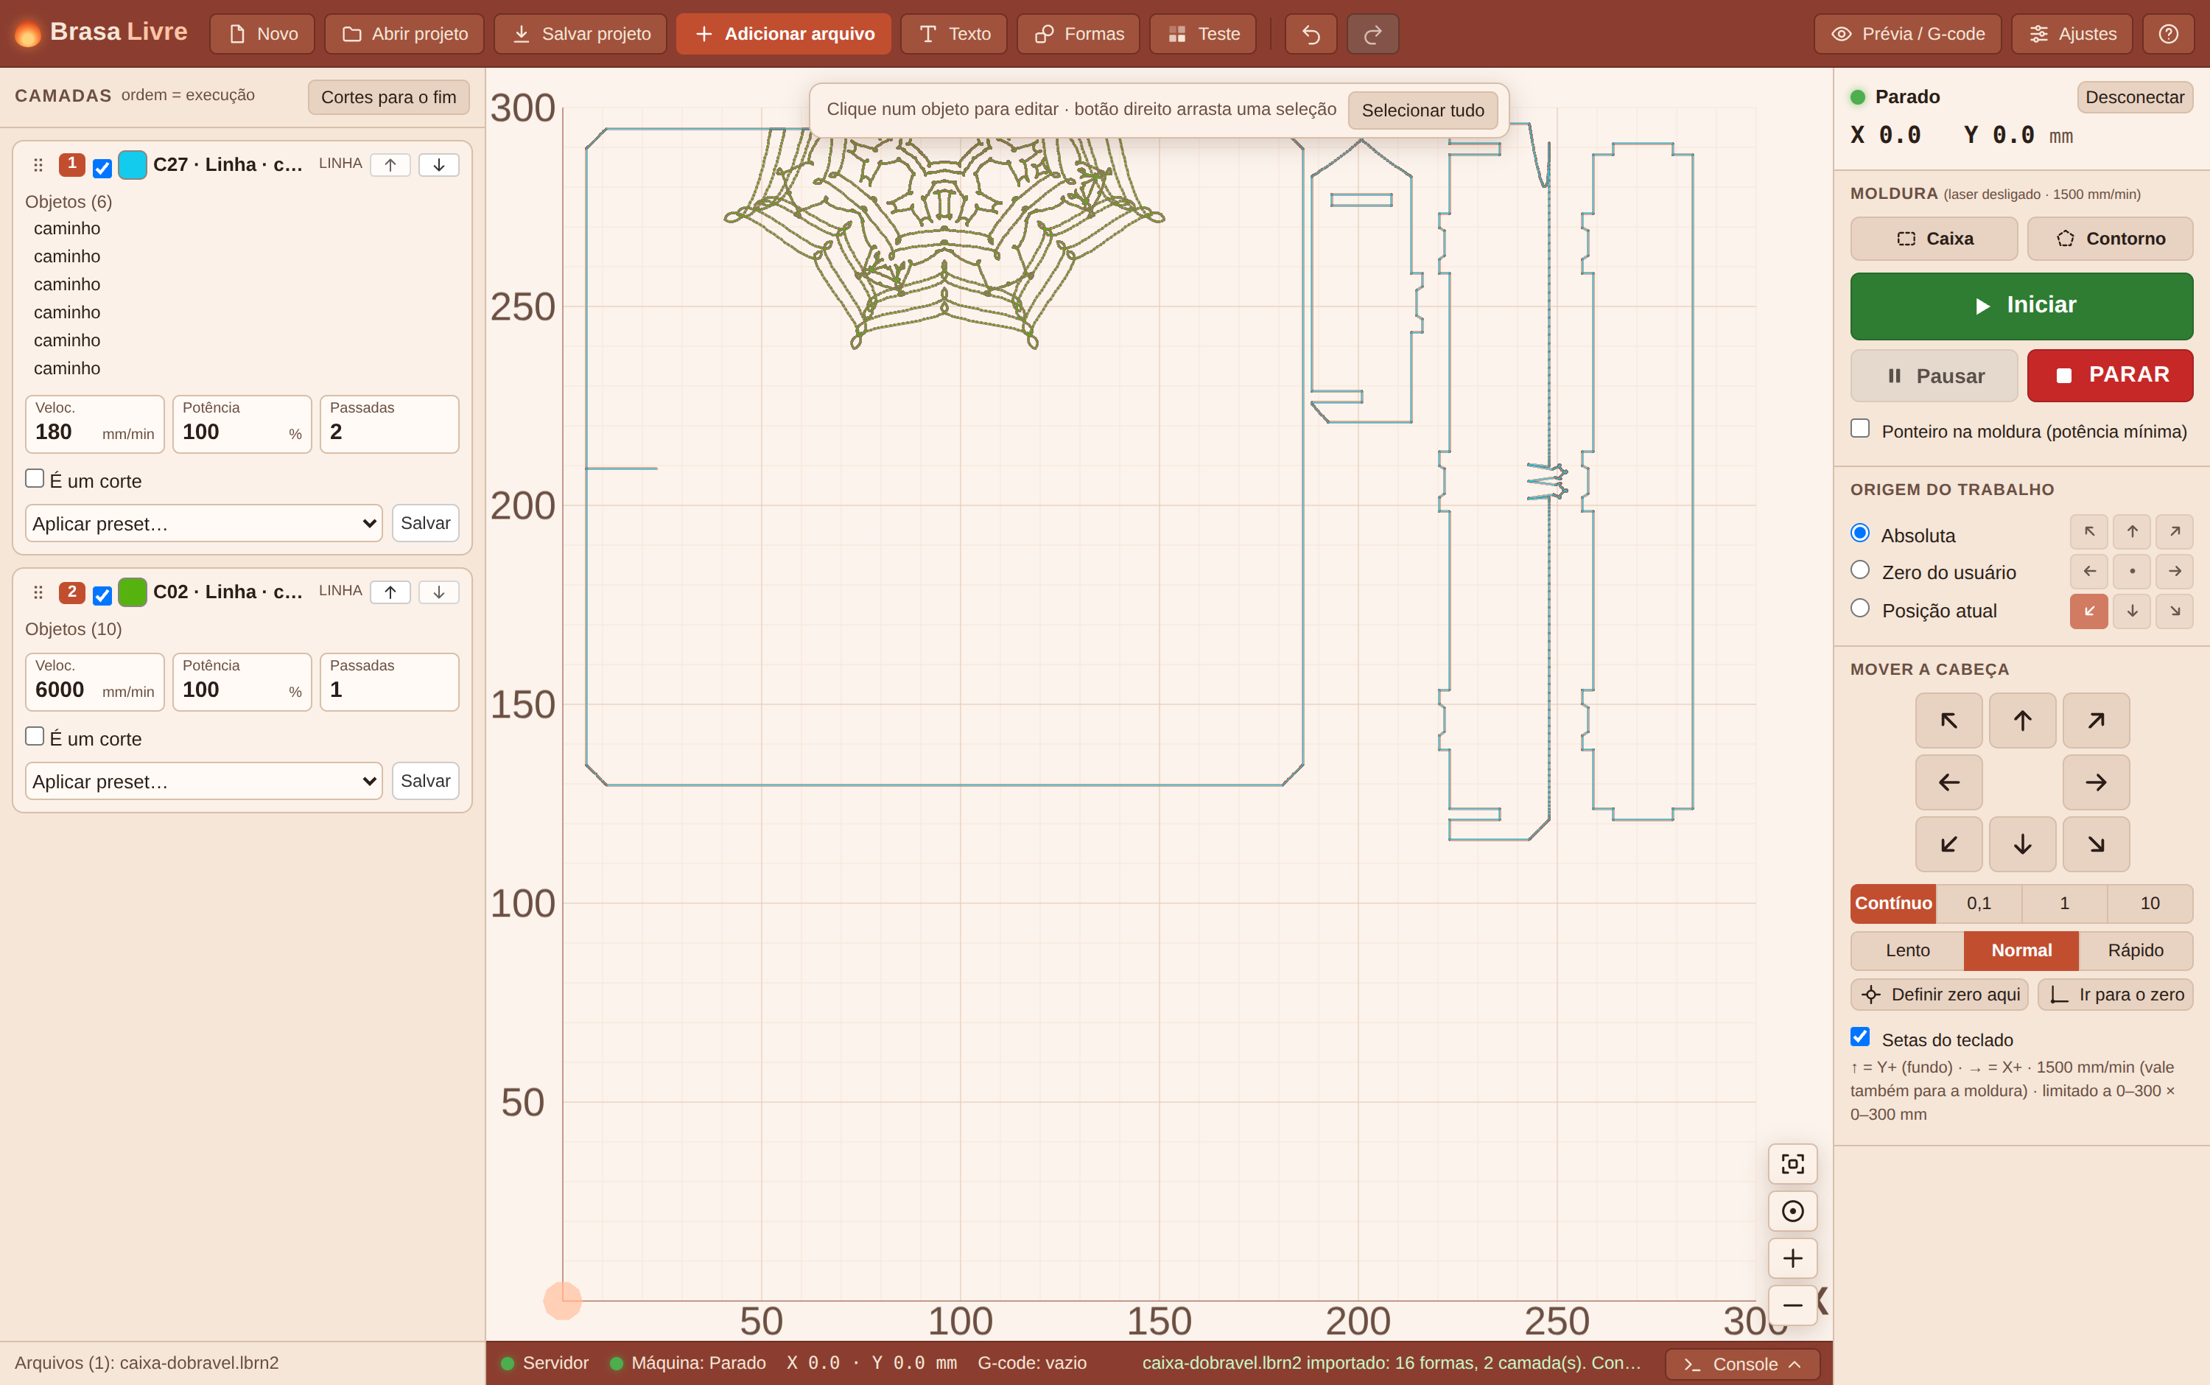The image size is (2210, 1385).
Task: Click the undo arrow icon
Action: coord(1311,34)
